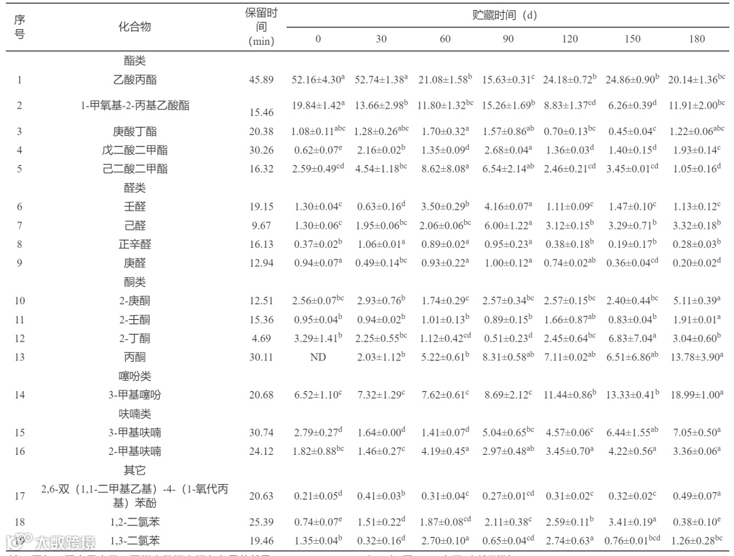Viewport: 734px width, 556px height.
Task: Select compound 1,2-二氯苯
Action: click(x=135, y=522)
